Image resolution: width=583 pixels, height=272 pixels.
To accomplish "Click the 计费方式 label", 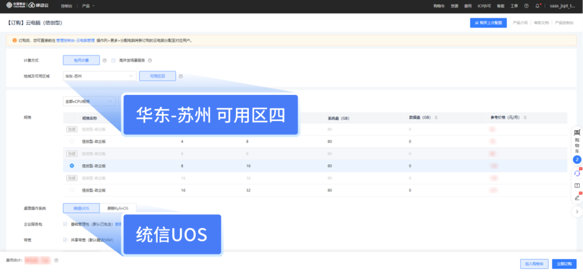I will tap(31, 60).
